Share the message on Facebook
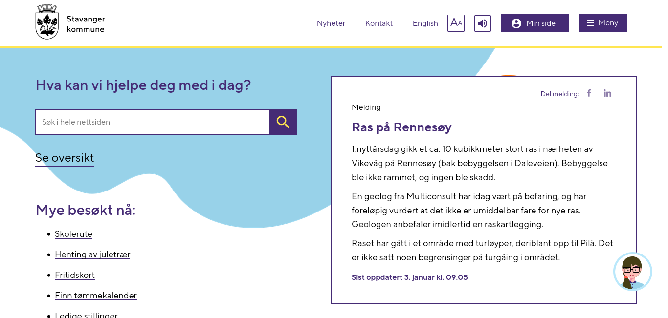Image resolution: width=668 pixels, height=318 pixels. [x=589, y=93]
